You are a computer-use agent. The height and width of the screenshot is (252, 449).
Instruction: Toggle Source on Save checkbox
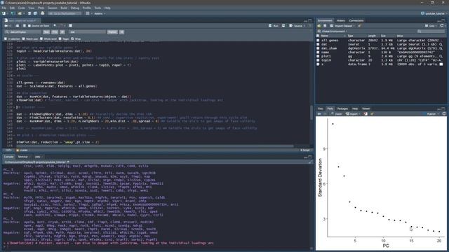tap(29, 26)
